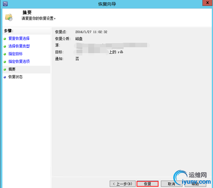Close the 恢复向导 window
The width and height of the screenshot is (213, 188).
[207, 3]
